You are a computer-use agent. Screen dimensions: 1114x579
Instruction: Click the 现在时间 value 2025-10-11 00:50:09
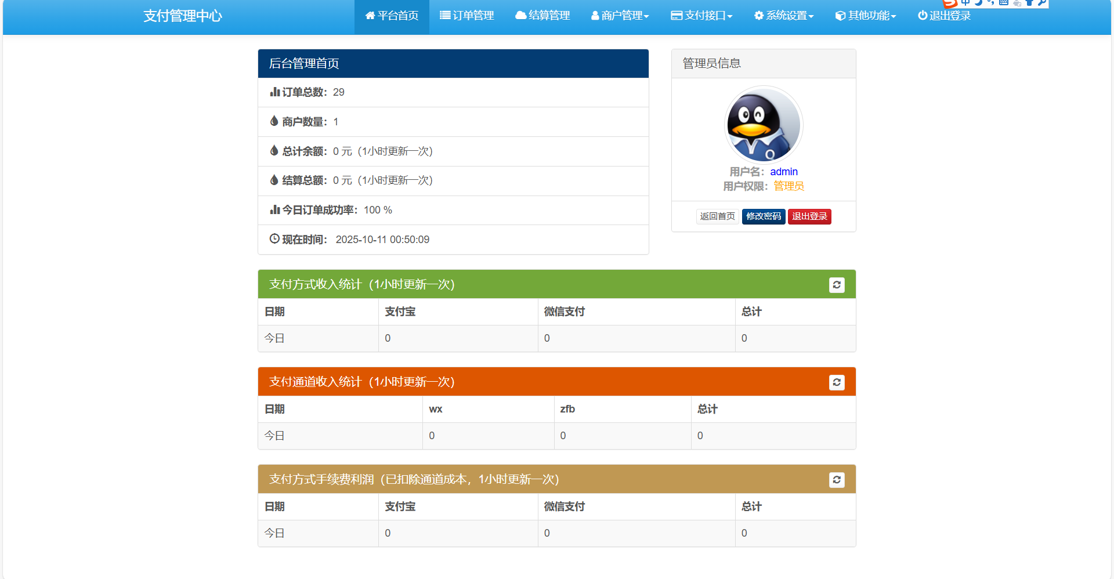tap(382, 240)
